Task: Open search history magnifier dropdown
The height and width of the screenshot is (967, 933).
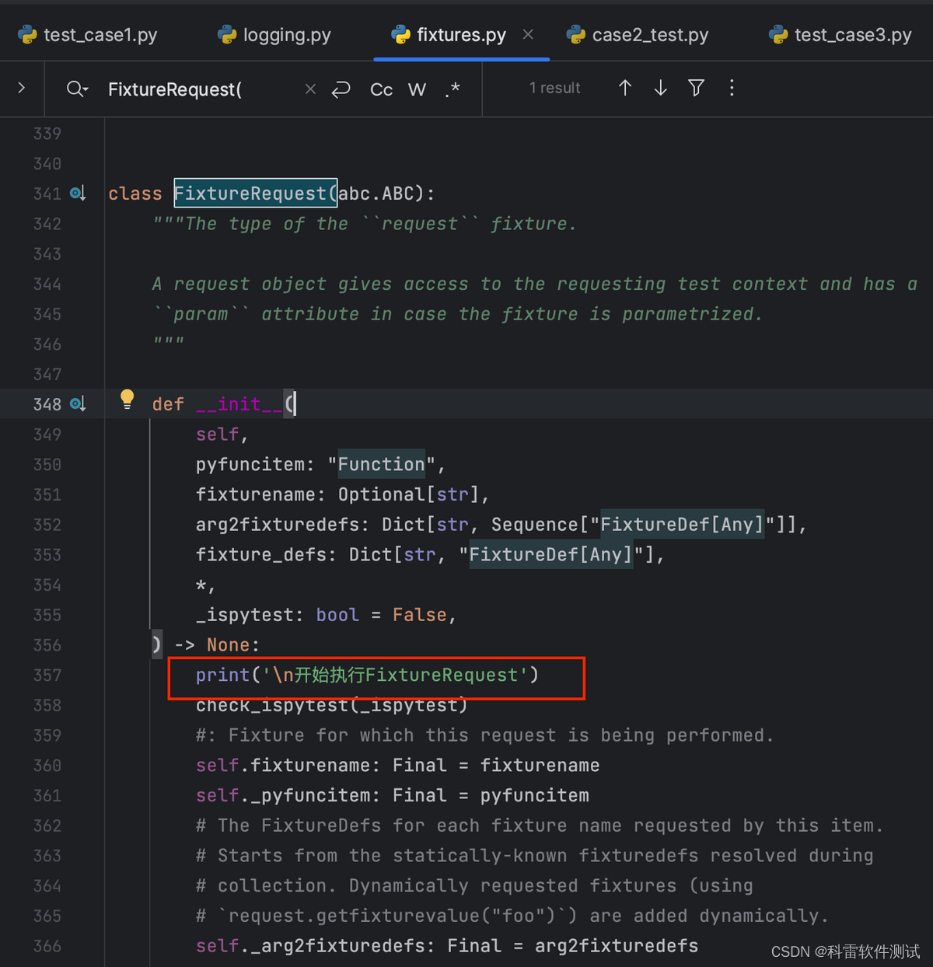Action: (x=77, y=89)
